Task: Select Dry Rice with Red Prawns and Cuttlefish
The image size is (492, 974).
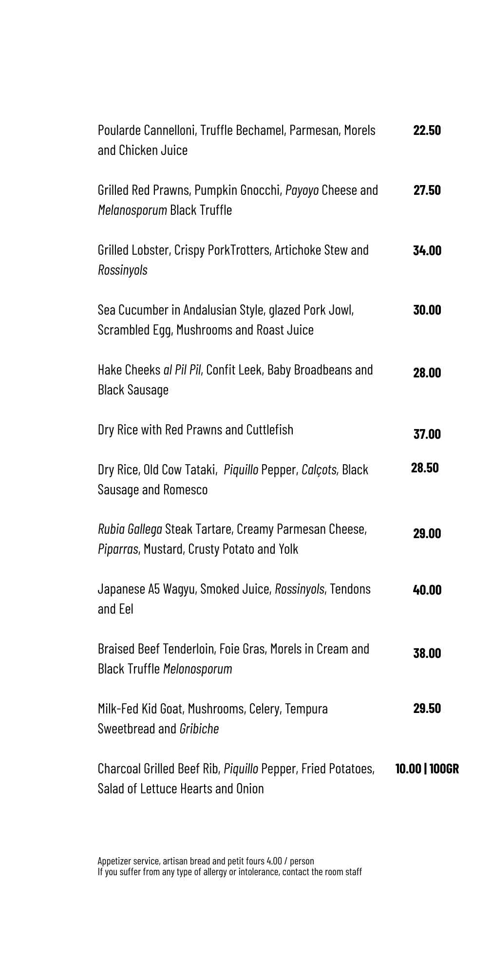Action: tap(195, 430)
